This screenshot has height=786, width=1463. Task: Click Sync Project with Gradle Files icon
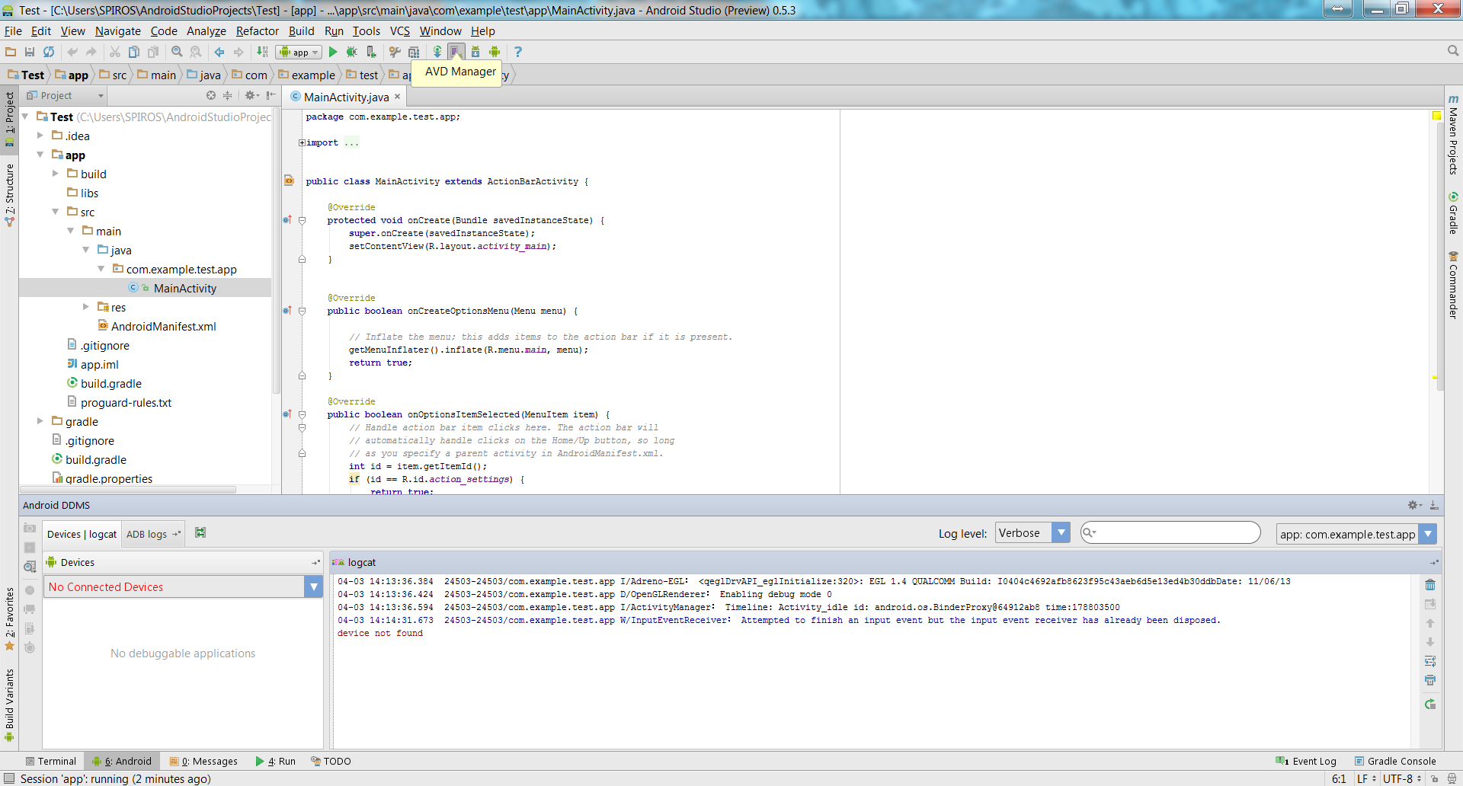[x=437, y=52]
